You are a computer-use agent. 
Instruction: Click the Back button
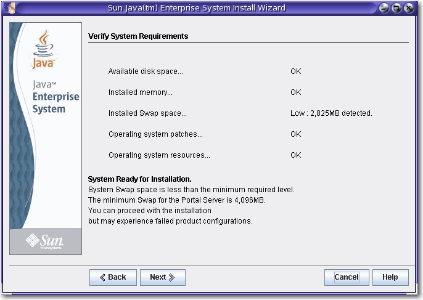coord(113,277)
